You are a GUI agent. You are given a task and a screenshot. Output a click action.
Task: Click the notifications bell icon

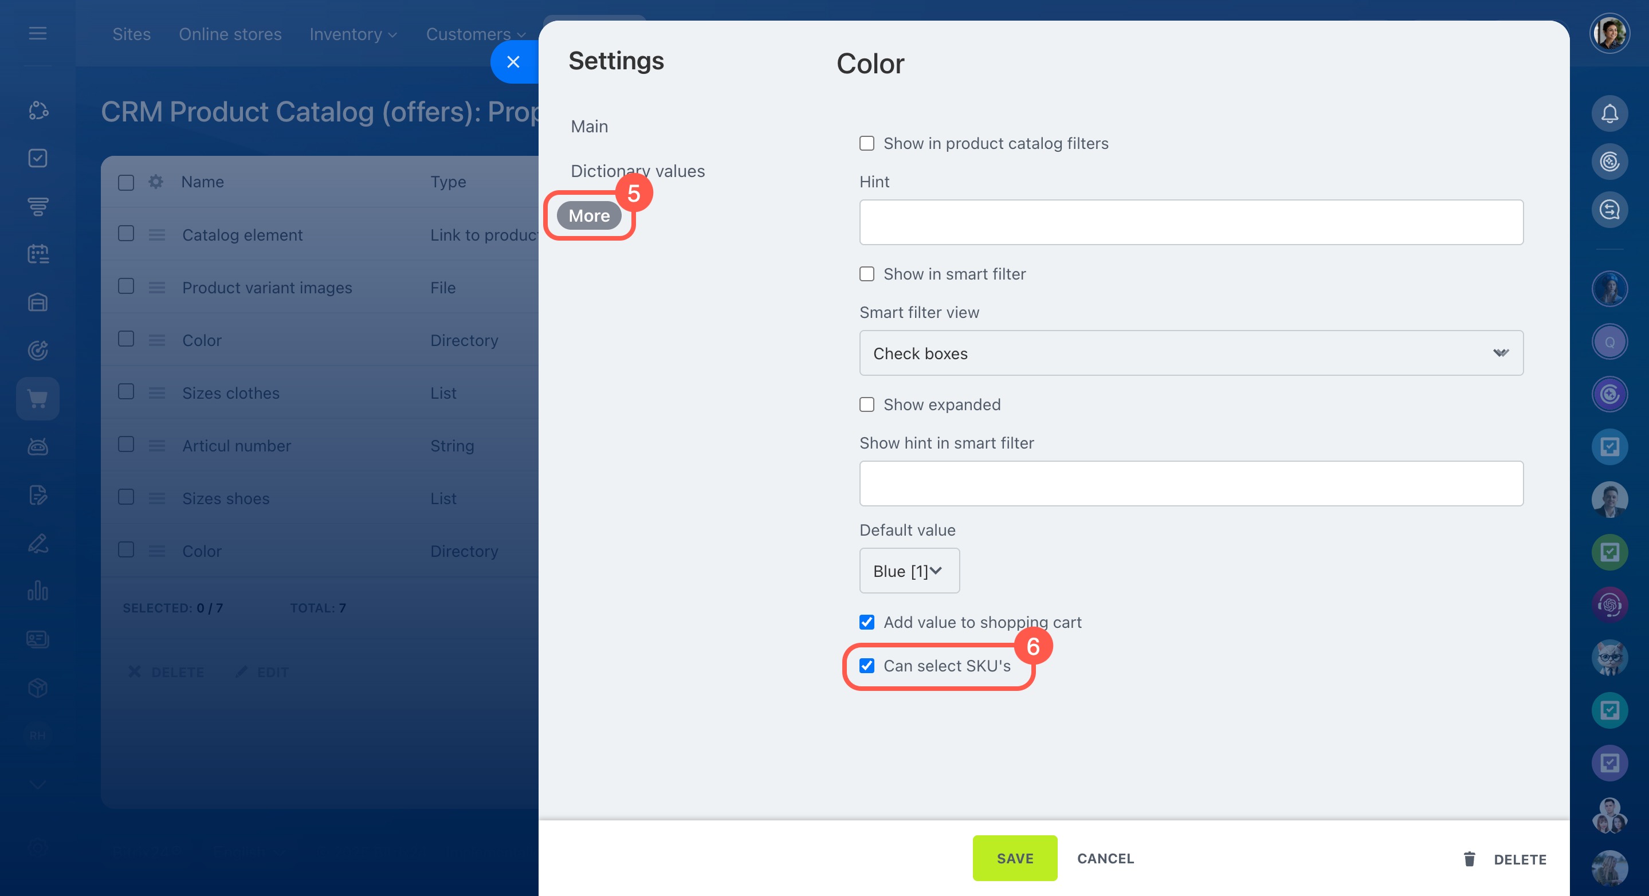tap(1609, 113)
